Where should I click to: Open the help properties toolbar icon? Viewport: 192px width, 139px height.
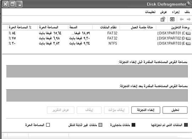[163, 19]
